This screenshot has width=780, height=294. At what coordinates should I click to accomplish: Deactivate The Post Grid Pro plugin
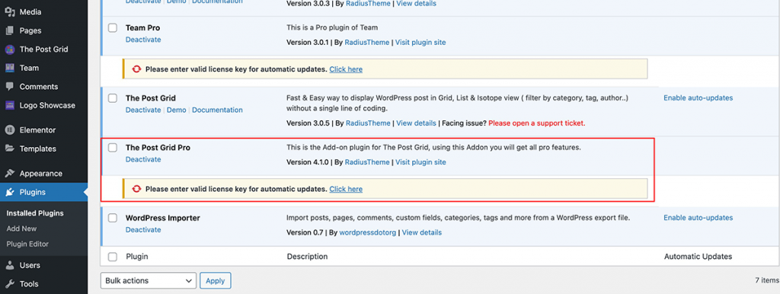click(x=143, y=160)
